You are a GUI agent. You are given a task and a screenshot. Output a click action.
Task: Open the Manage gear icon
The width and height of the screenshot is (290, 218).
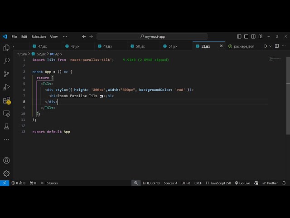click(6, 173)
